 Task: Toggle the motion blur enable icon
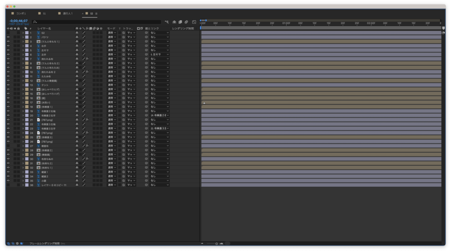click(x=186, y=22)
